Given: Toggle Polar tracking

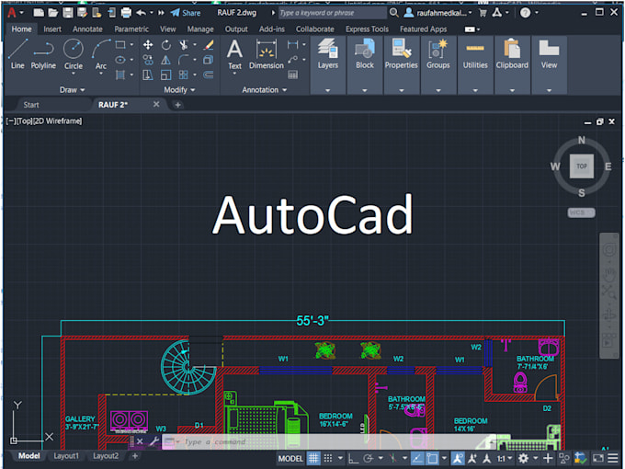Looking at the screenshot, I should pyautogui.click(x=369, y=458).
